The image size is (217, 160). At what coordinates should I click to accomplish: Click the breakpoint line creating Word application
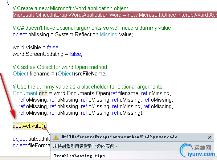115,15
